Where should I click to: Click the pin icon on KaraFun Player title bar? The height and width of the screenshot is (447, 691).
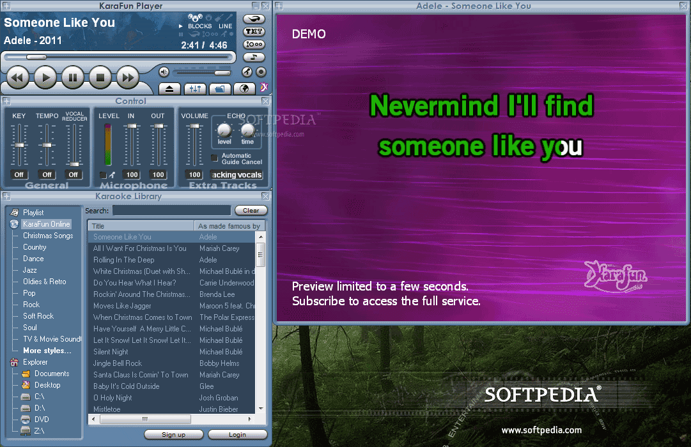point(6,6)
